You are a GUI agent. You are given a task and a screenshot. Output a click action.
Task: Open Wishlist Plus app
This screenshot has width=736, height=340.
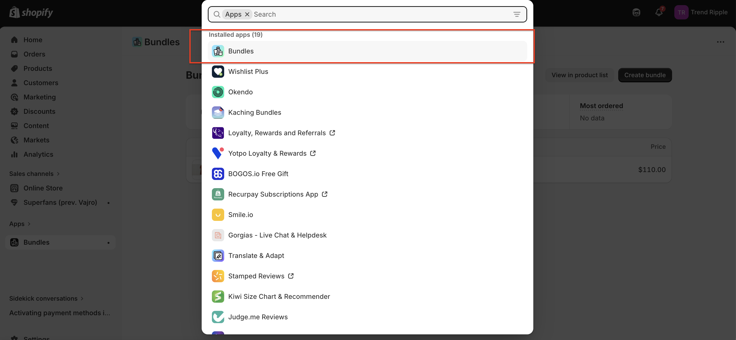[248, 72]
